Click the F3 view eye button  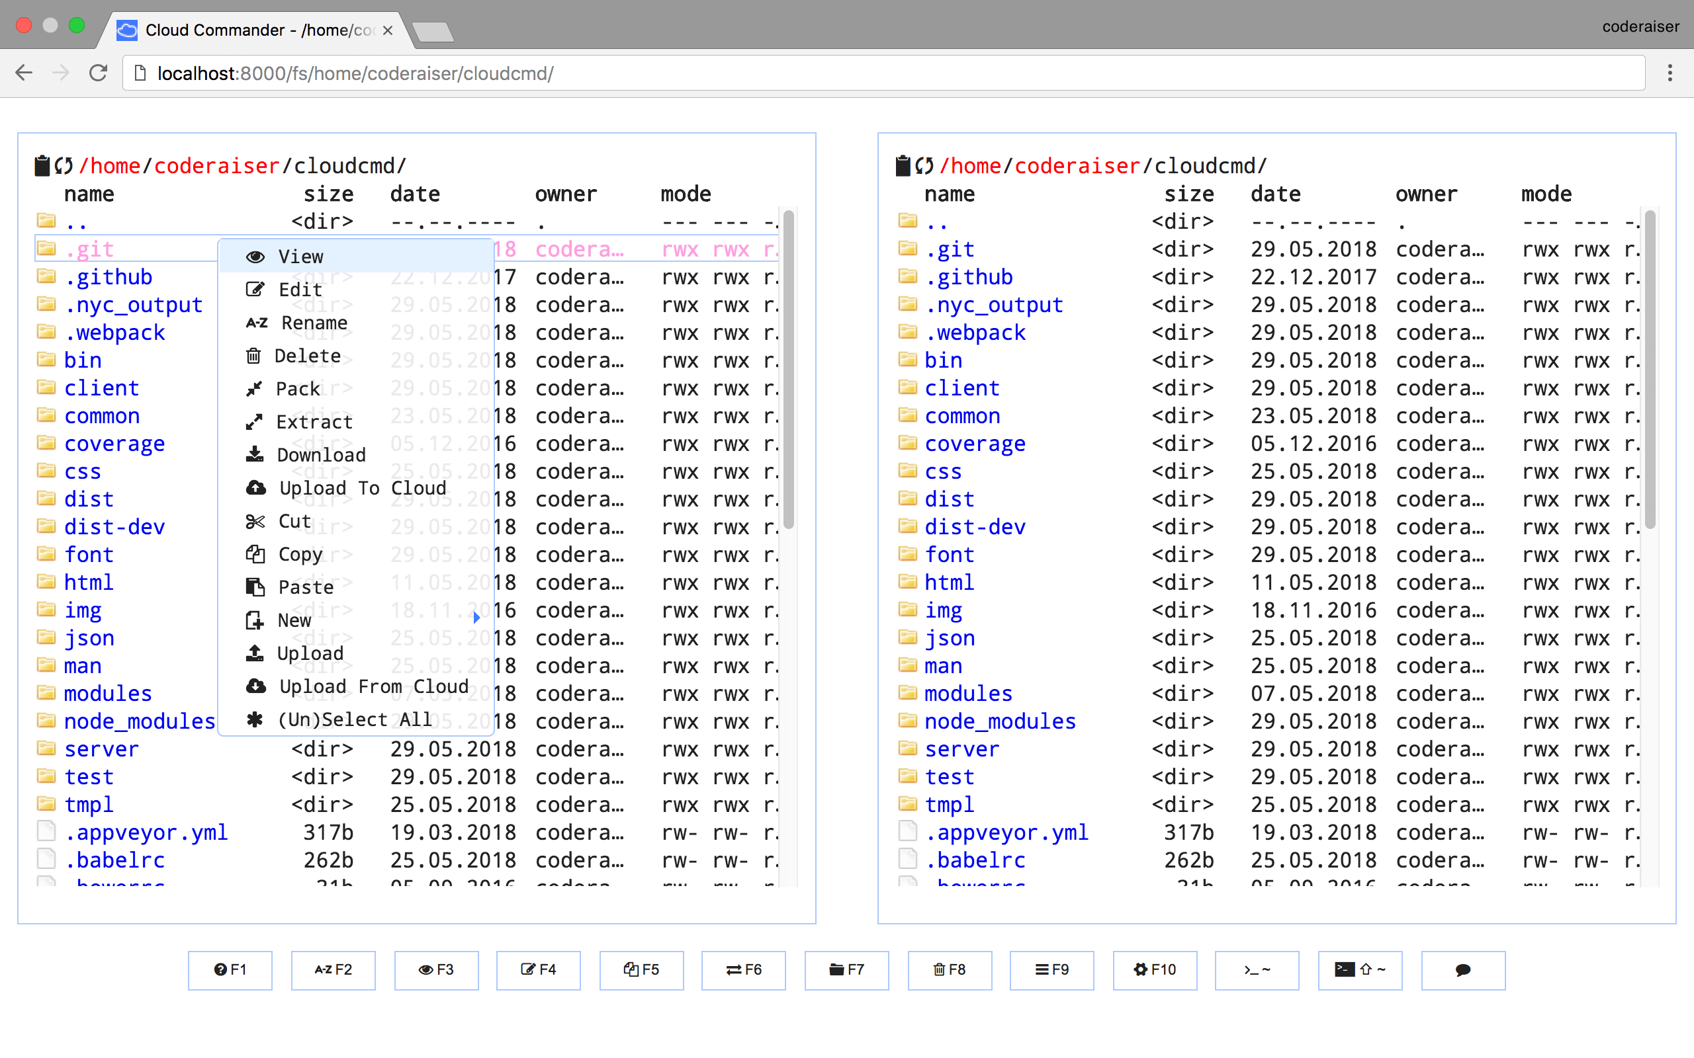[436, 969]
